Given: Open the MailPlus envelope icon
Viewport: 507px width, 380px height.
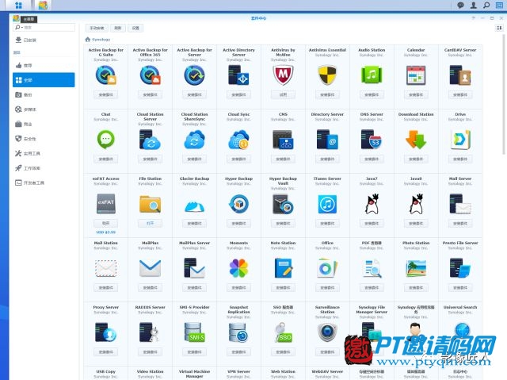Looking at the screenshot, I should point(150,268).
